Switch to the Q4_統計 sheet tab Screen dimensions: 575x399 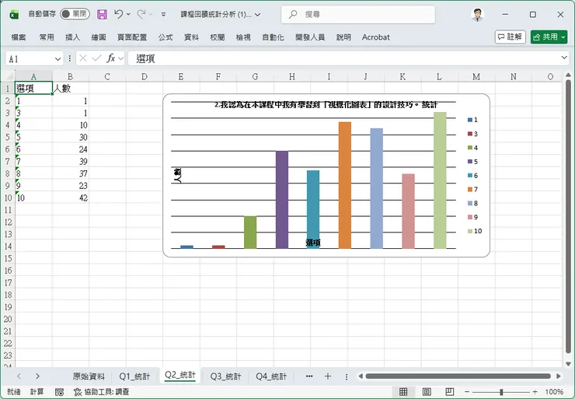[x=271, y=376]
